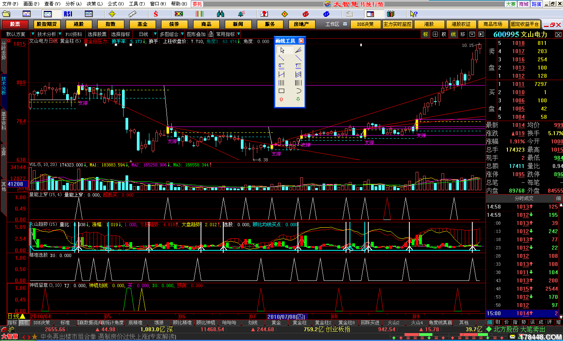Select the yellow cross-arrow move icon

tap(112, 14)
